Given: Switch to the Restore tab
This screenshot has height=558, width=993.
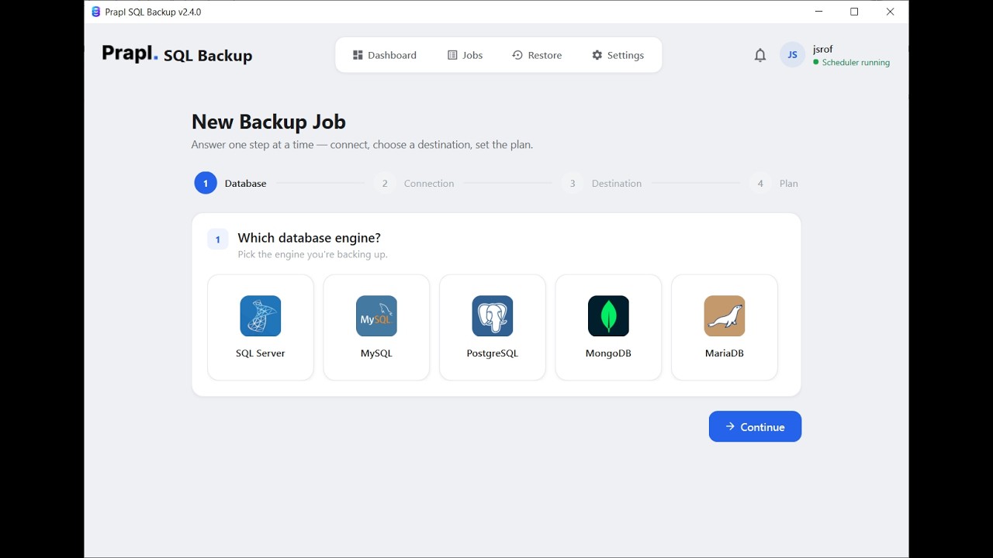Looking at the screenshot, I should click(537, 55).
